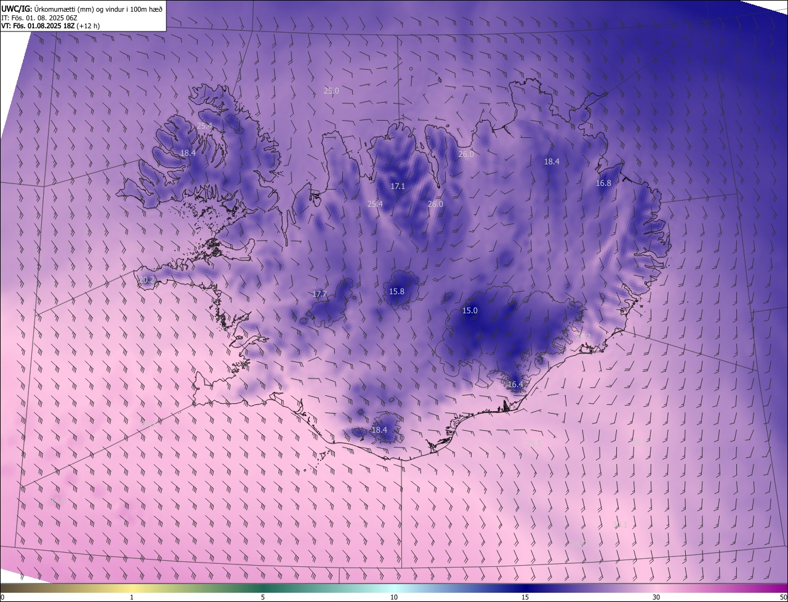Click the 17.1 value in north Iceland

[x=398, y=186]
